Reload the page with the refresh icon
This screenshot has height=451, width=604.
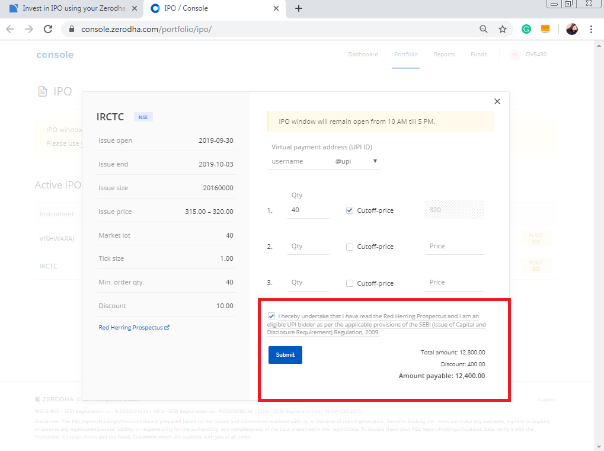48,29
